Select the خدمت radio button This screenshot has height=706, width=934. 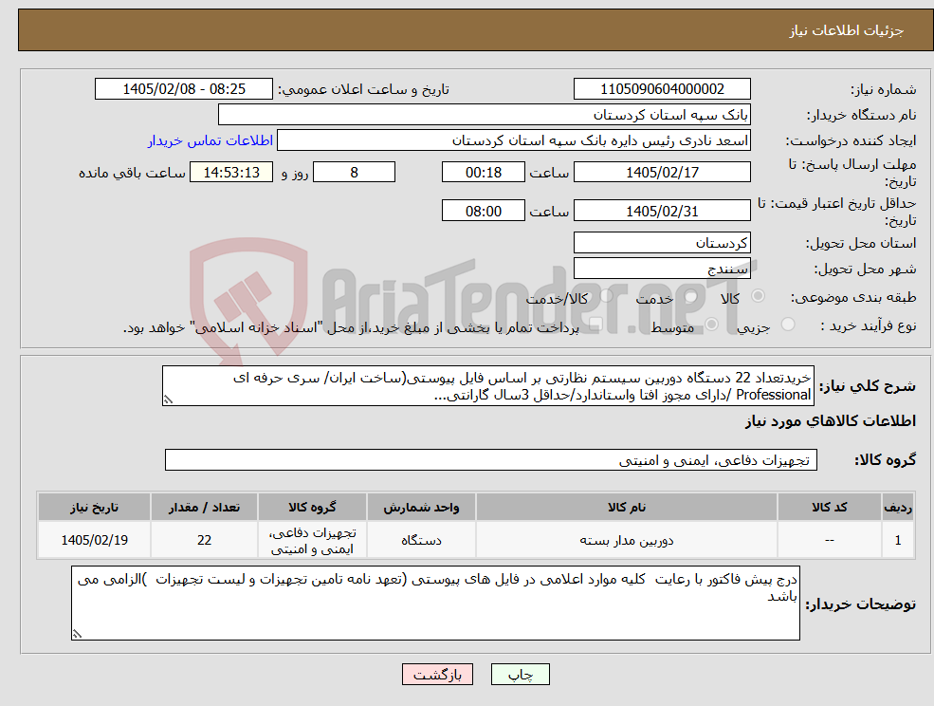tap(690, 296)
